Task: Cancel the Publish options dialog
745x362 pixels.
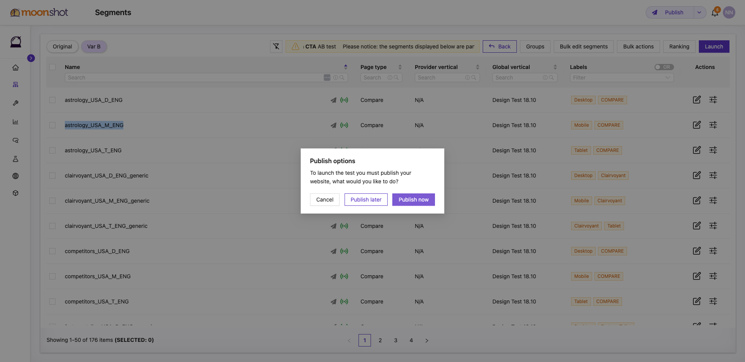Action: click(x=325, y=200)
